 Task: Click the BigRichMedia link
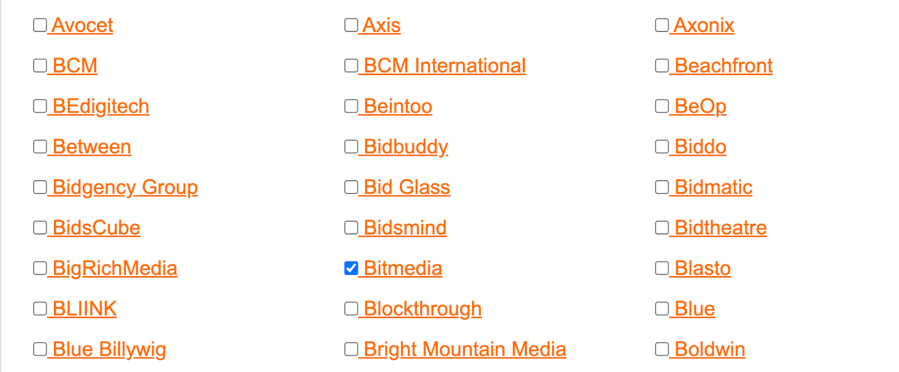pos(115,268)
